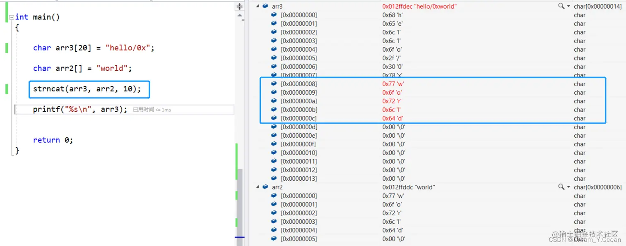The width and height of the screenshot is (626, 246).
Task: Click cube icon of element [0x0000000d]
Action: 274,127
